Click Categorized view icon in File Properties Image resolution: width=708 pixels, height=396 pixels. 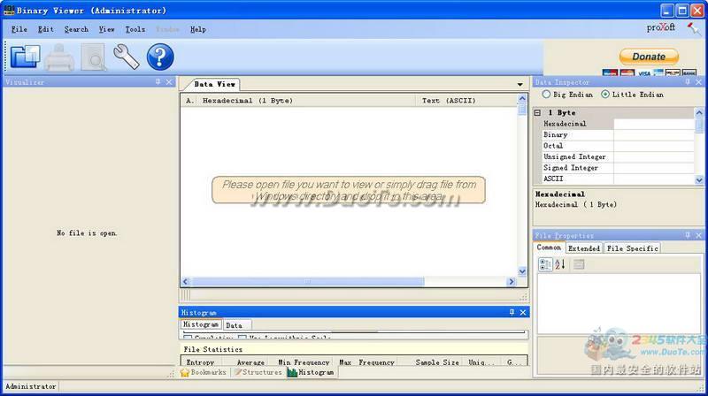[545, 264]
